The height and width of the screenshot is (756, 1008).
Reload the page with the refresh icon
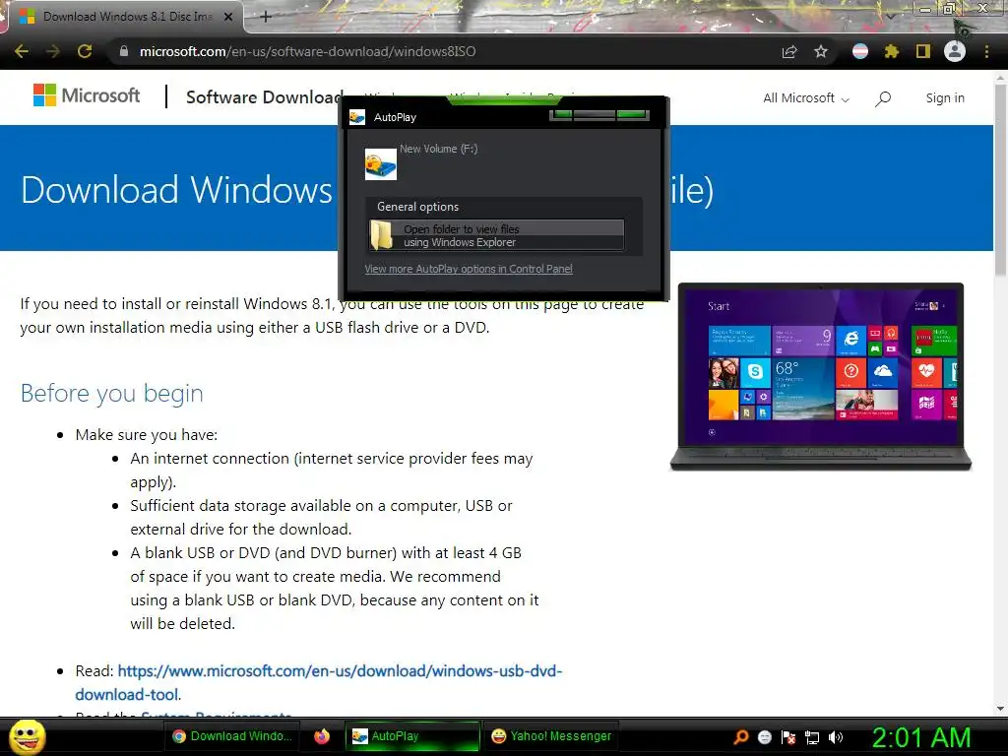tap(85, 51)
